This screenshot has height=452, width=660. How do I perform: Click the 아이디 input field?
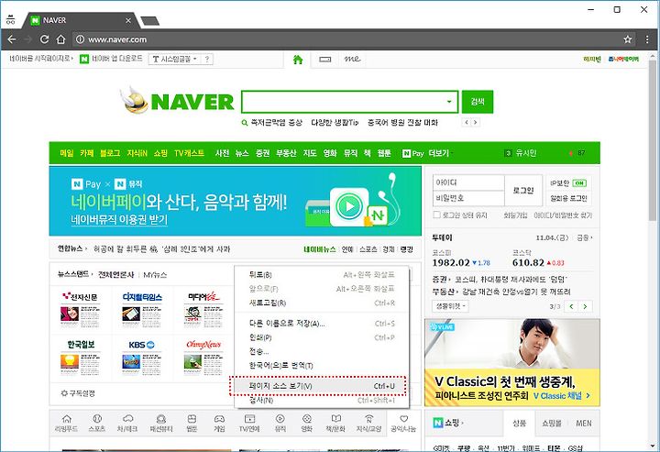468,182
